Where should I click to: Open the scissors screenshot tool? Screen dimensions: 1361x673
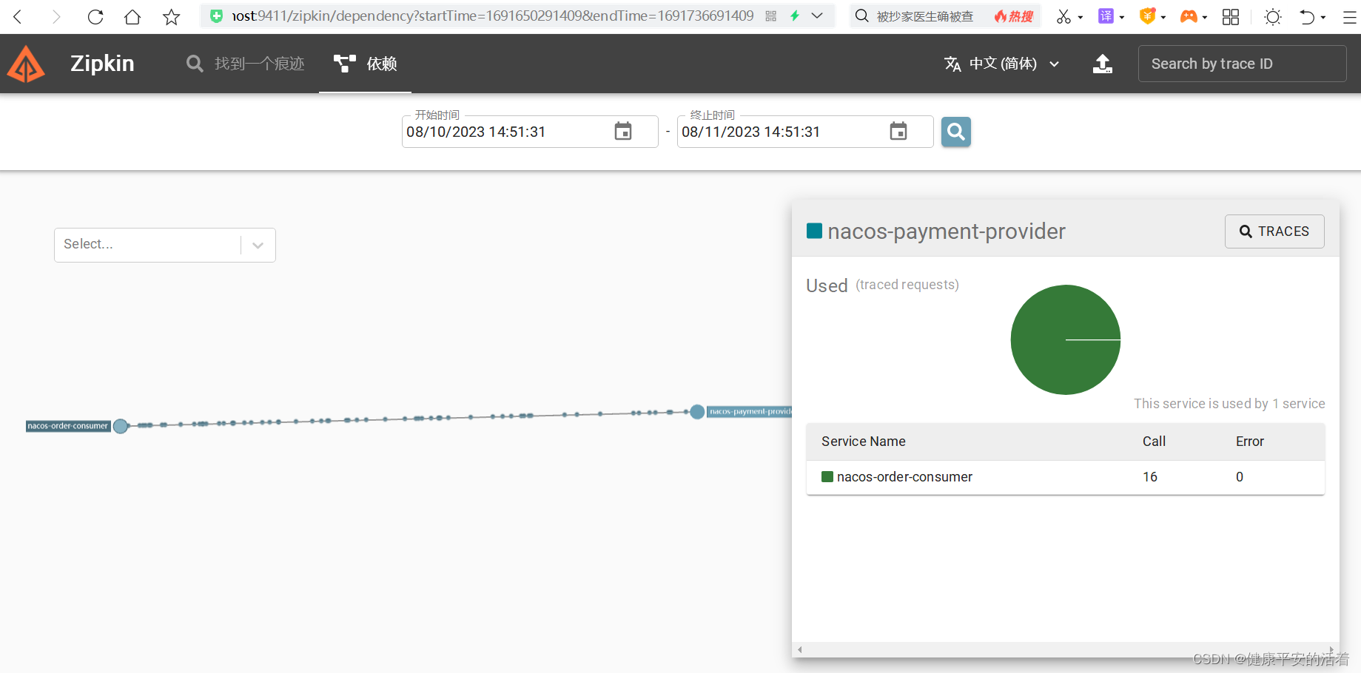point(1063,16)
